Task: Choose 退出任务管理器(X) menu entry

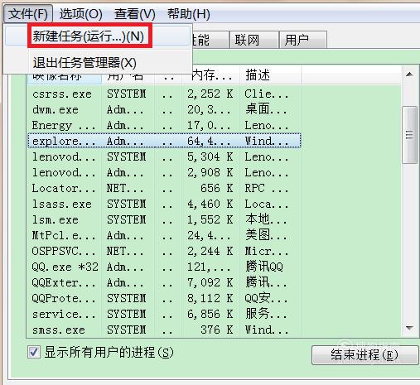Action: pyautogui.click(x=98, y=63)
